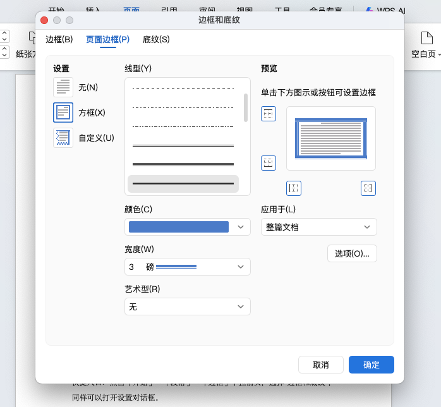
Task: Toggle the bottom border button in preview
Action: (x=269, y=163)
